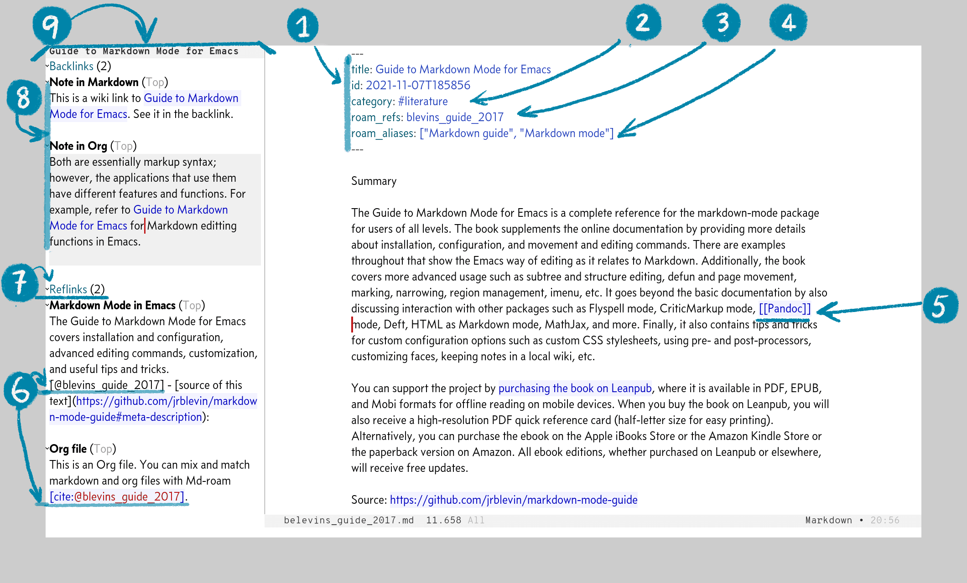This screenshot has width=967, height=583.
Task: Click the blue annotation circle numbered 8
Action: [24, 97]
